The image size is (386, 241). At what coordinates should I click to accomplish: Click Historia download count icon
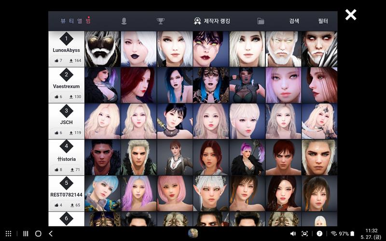(72, 170)
